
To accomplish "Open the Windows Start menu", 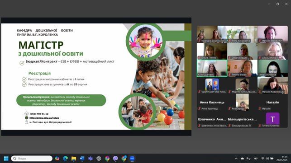I will pos(6,158).
